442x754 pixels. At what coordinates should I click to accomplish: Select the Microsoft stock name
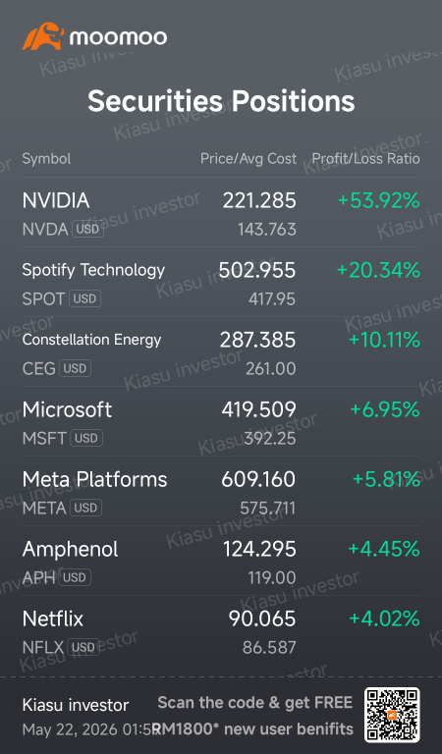[x=67, y=409]
